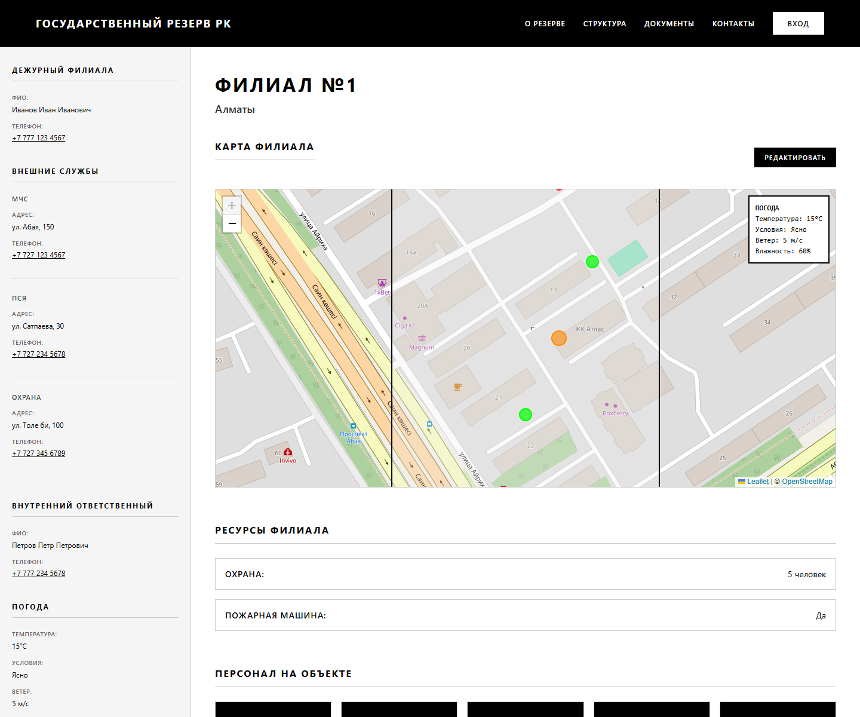Click МЧС phone +7 727 123 4567

39,255
